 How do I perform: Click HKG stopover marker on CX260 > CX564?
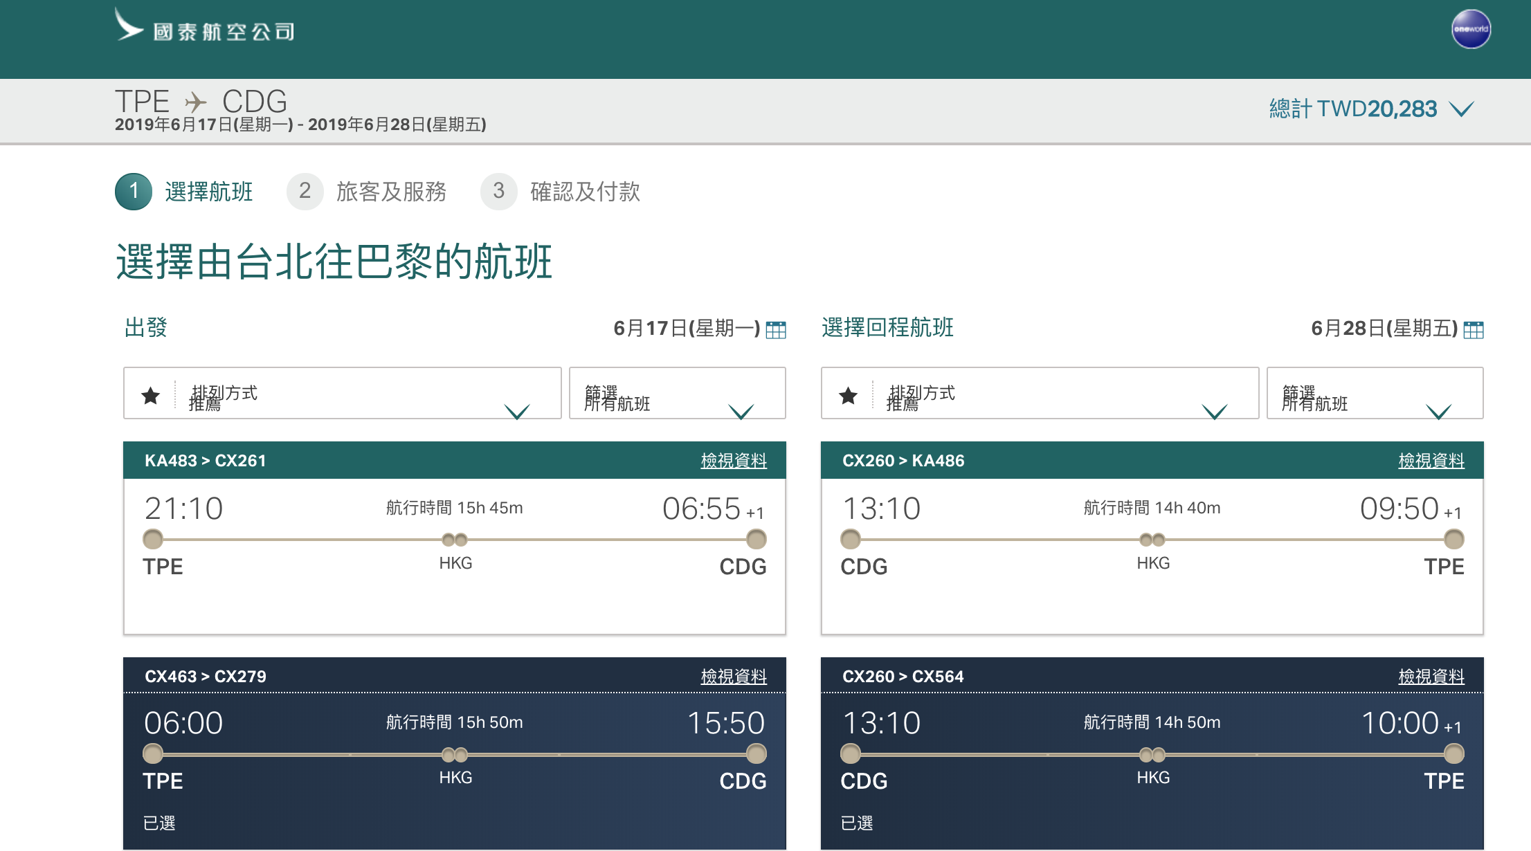pos(1152,754)
